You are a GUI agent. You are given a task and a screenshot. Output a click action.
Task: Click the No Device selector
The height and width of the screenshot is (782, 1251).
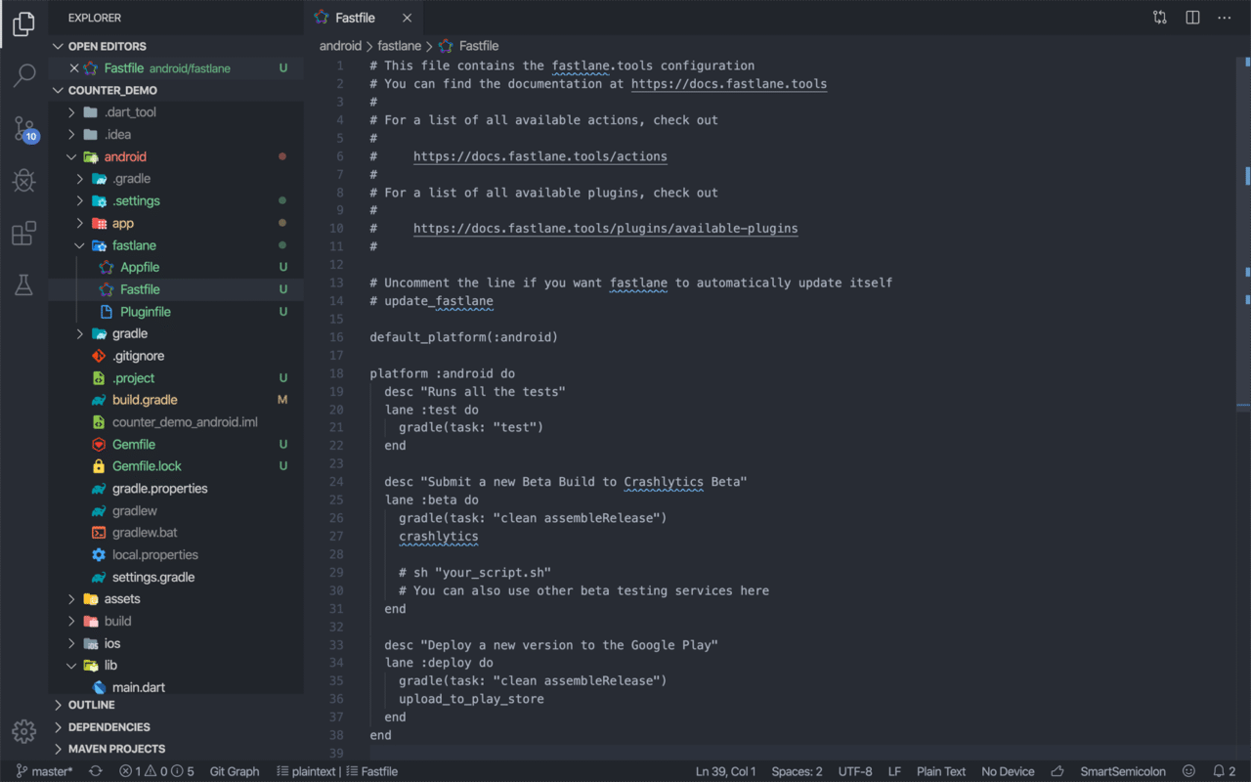(x=1008, y=771)
